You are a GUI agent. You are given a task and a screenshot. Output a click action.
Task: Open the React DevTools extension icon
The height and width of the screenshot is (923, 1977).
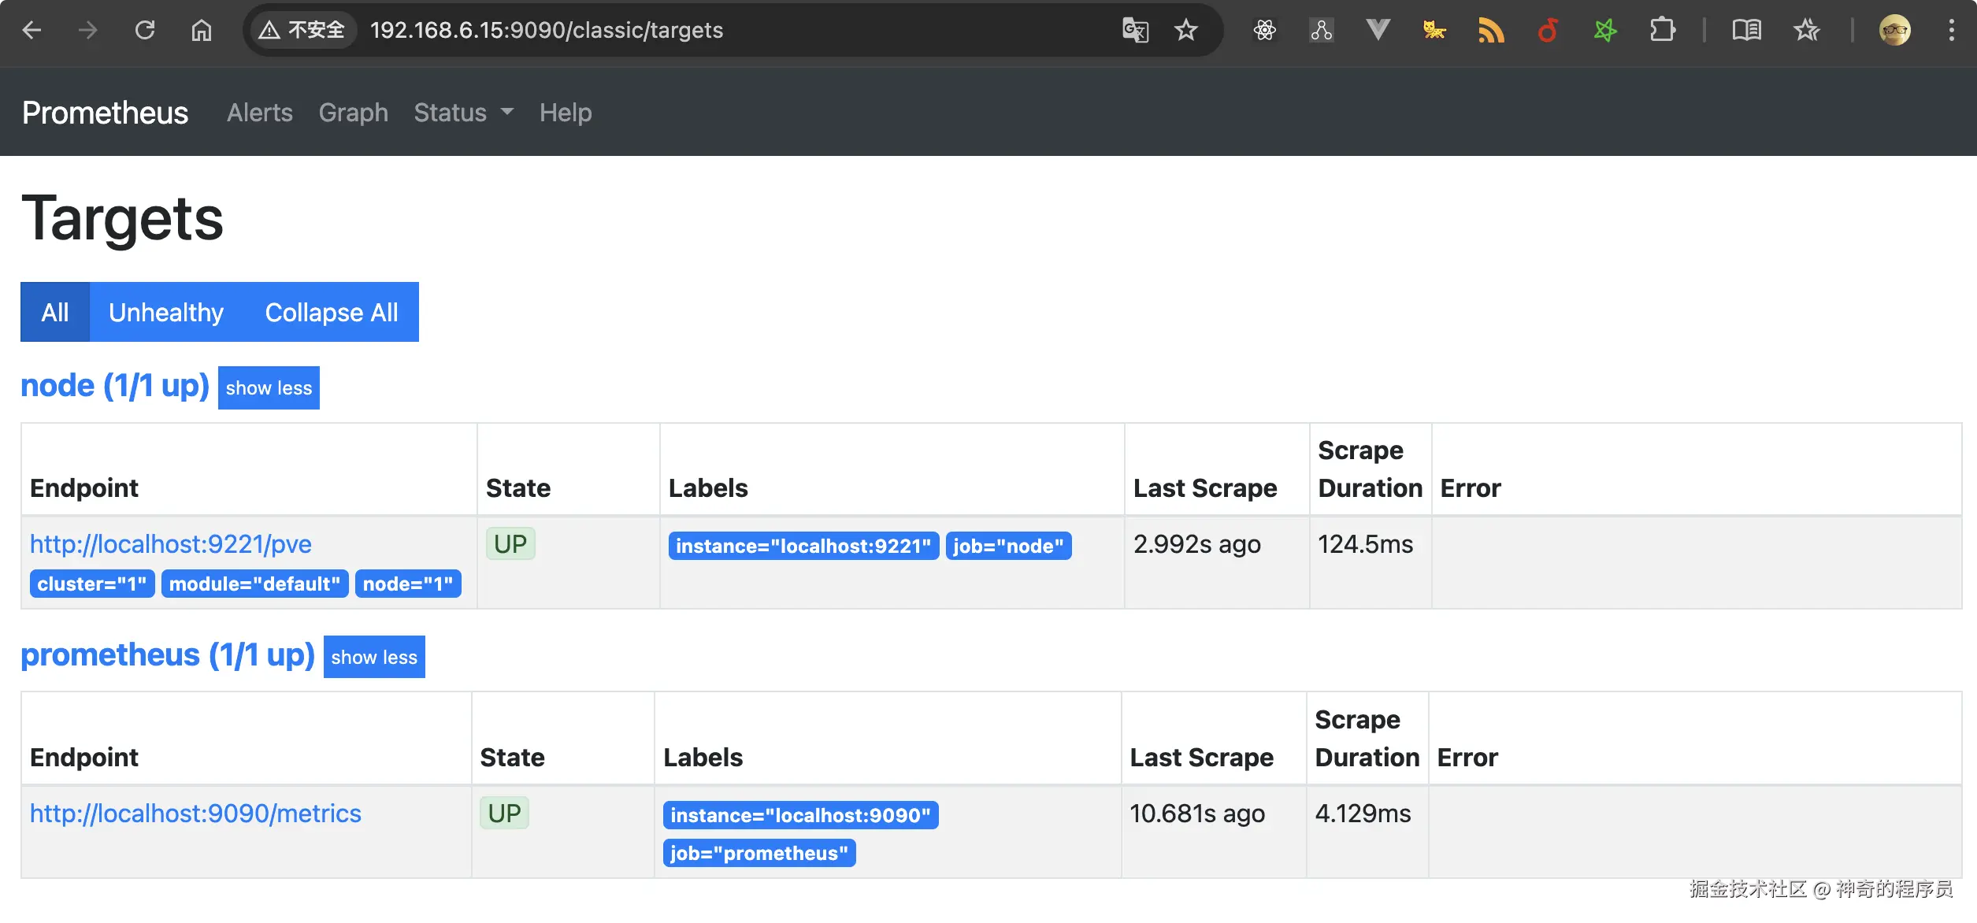coord(1265,30)
